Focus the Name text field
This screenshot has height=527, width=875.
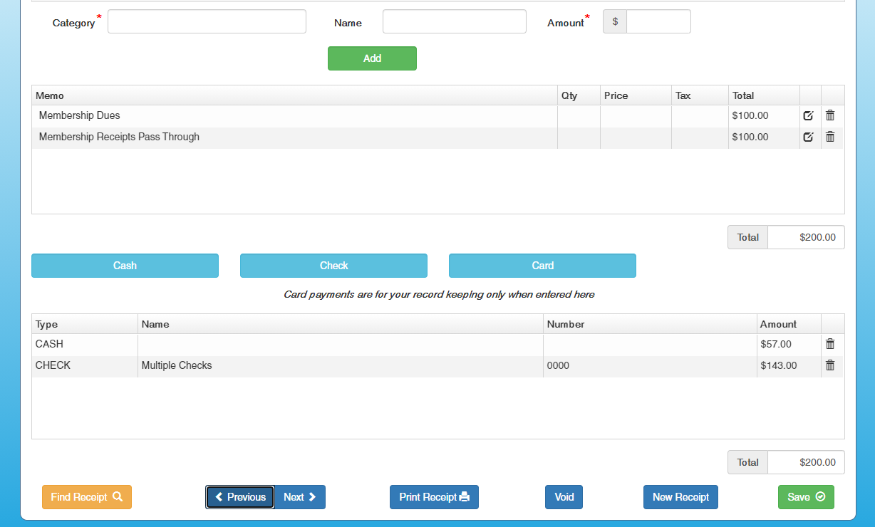point(454,21)
